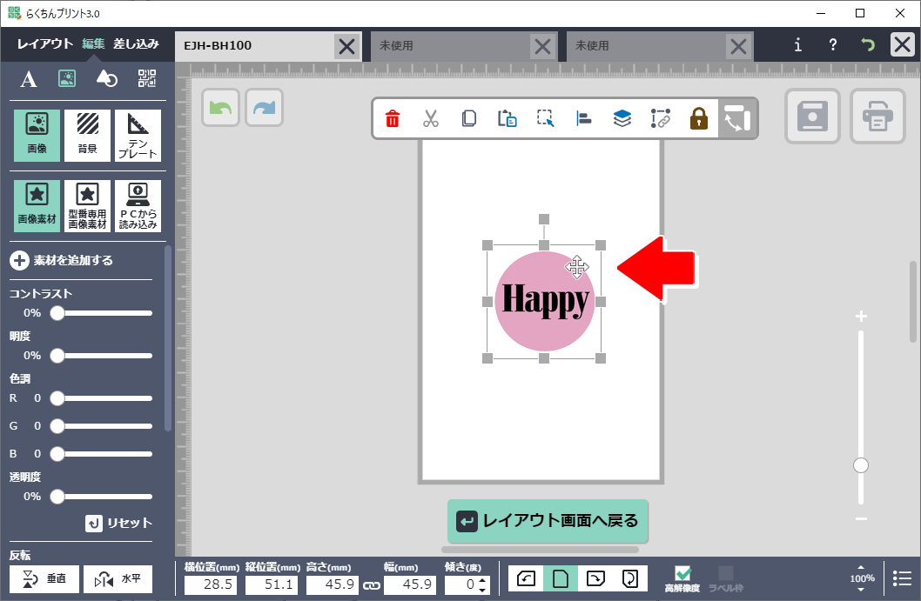Click the zoom out minus icon

coord(861,519)
